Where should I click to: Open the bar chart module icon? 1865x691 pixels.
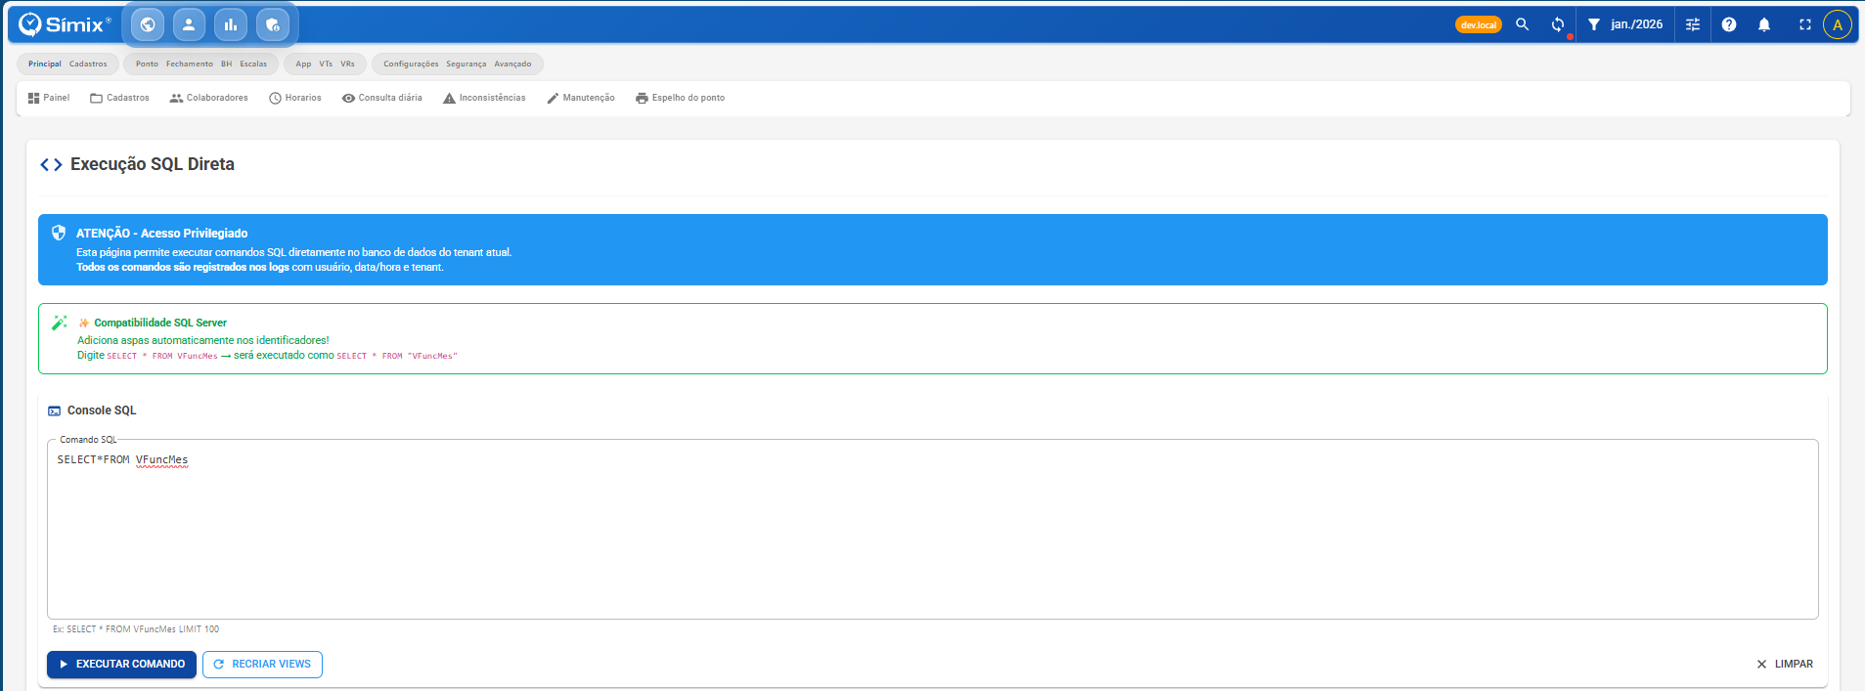(231, 24)
